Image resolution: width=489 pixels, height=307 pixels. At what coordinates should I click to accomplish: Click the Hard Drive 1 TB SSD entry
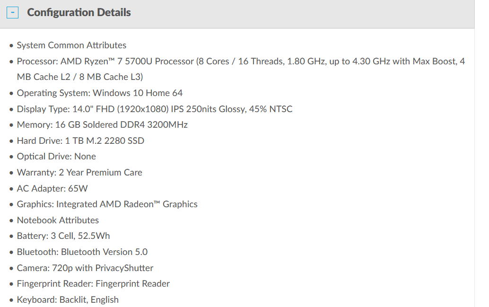[x=80, y=140]
